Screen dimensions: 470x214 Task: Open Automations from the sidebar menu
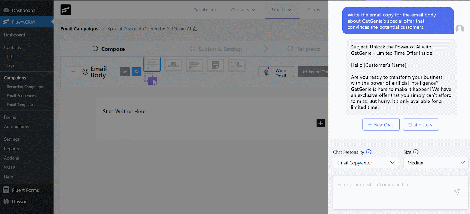click(x=16, y=127)
